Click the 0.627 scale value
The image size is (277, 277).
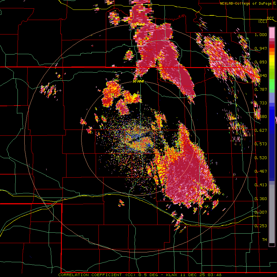coord(261,130)
